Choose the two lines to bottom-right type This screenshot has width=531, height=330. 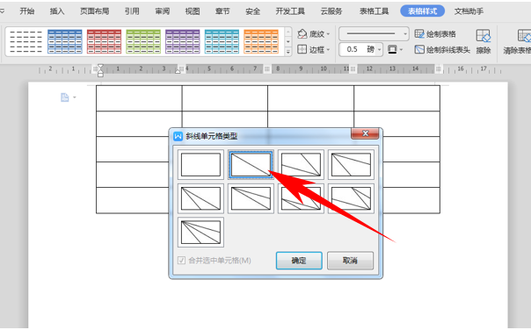coord(301,165)
